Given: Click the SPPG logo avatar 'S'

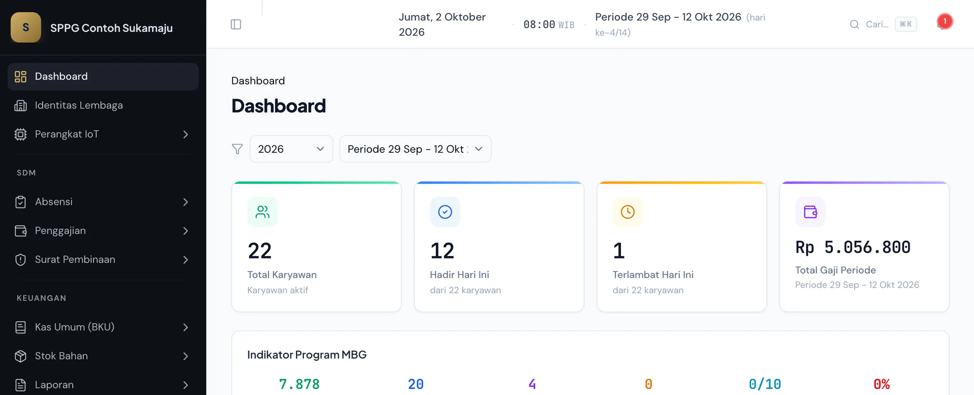Looking at the screenshot, I should point(26,28).
